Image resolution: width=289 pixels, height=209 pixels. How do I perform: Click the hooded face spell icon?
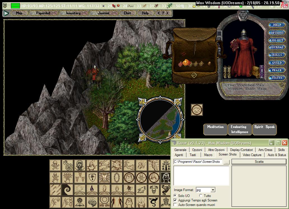tap(80, 165)
